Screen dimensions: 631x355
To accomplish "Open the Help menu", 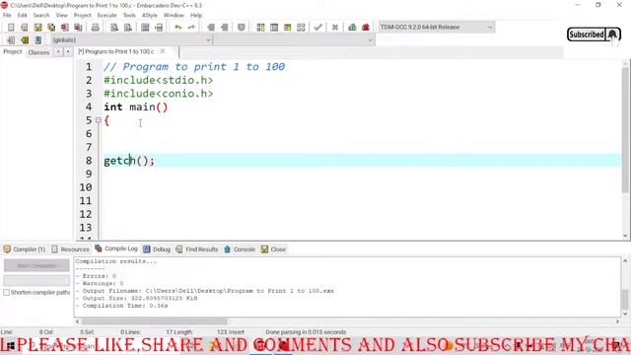I will tap(196, 15).
